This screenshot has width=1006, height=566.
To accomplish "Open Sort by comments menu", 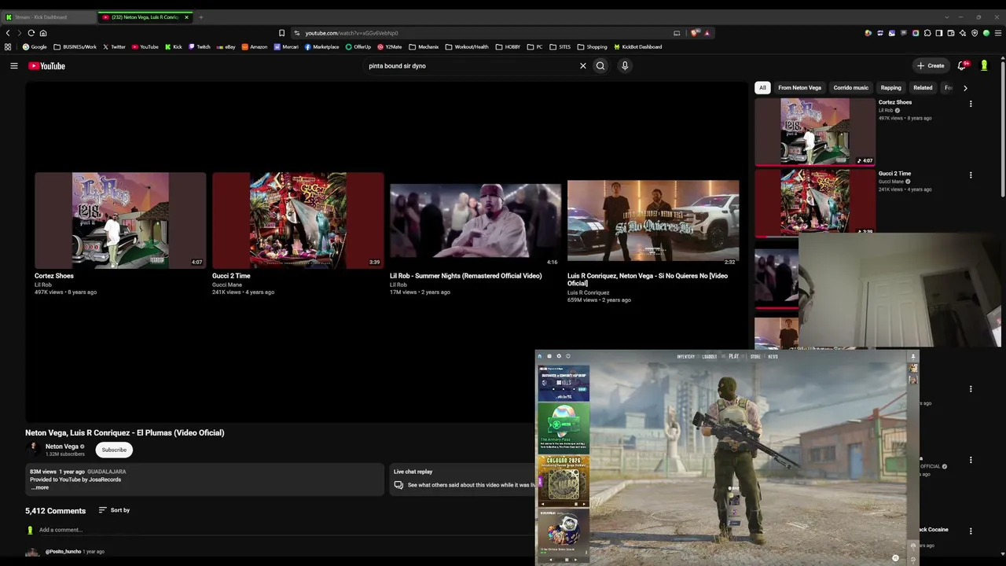I will click(x=114, y=510).
